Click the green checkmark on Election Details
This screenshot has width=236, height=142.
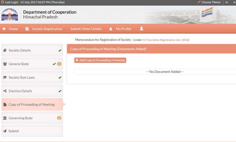point(59,91)
